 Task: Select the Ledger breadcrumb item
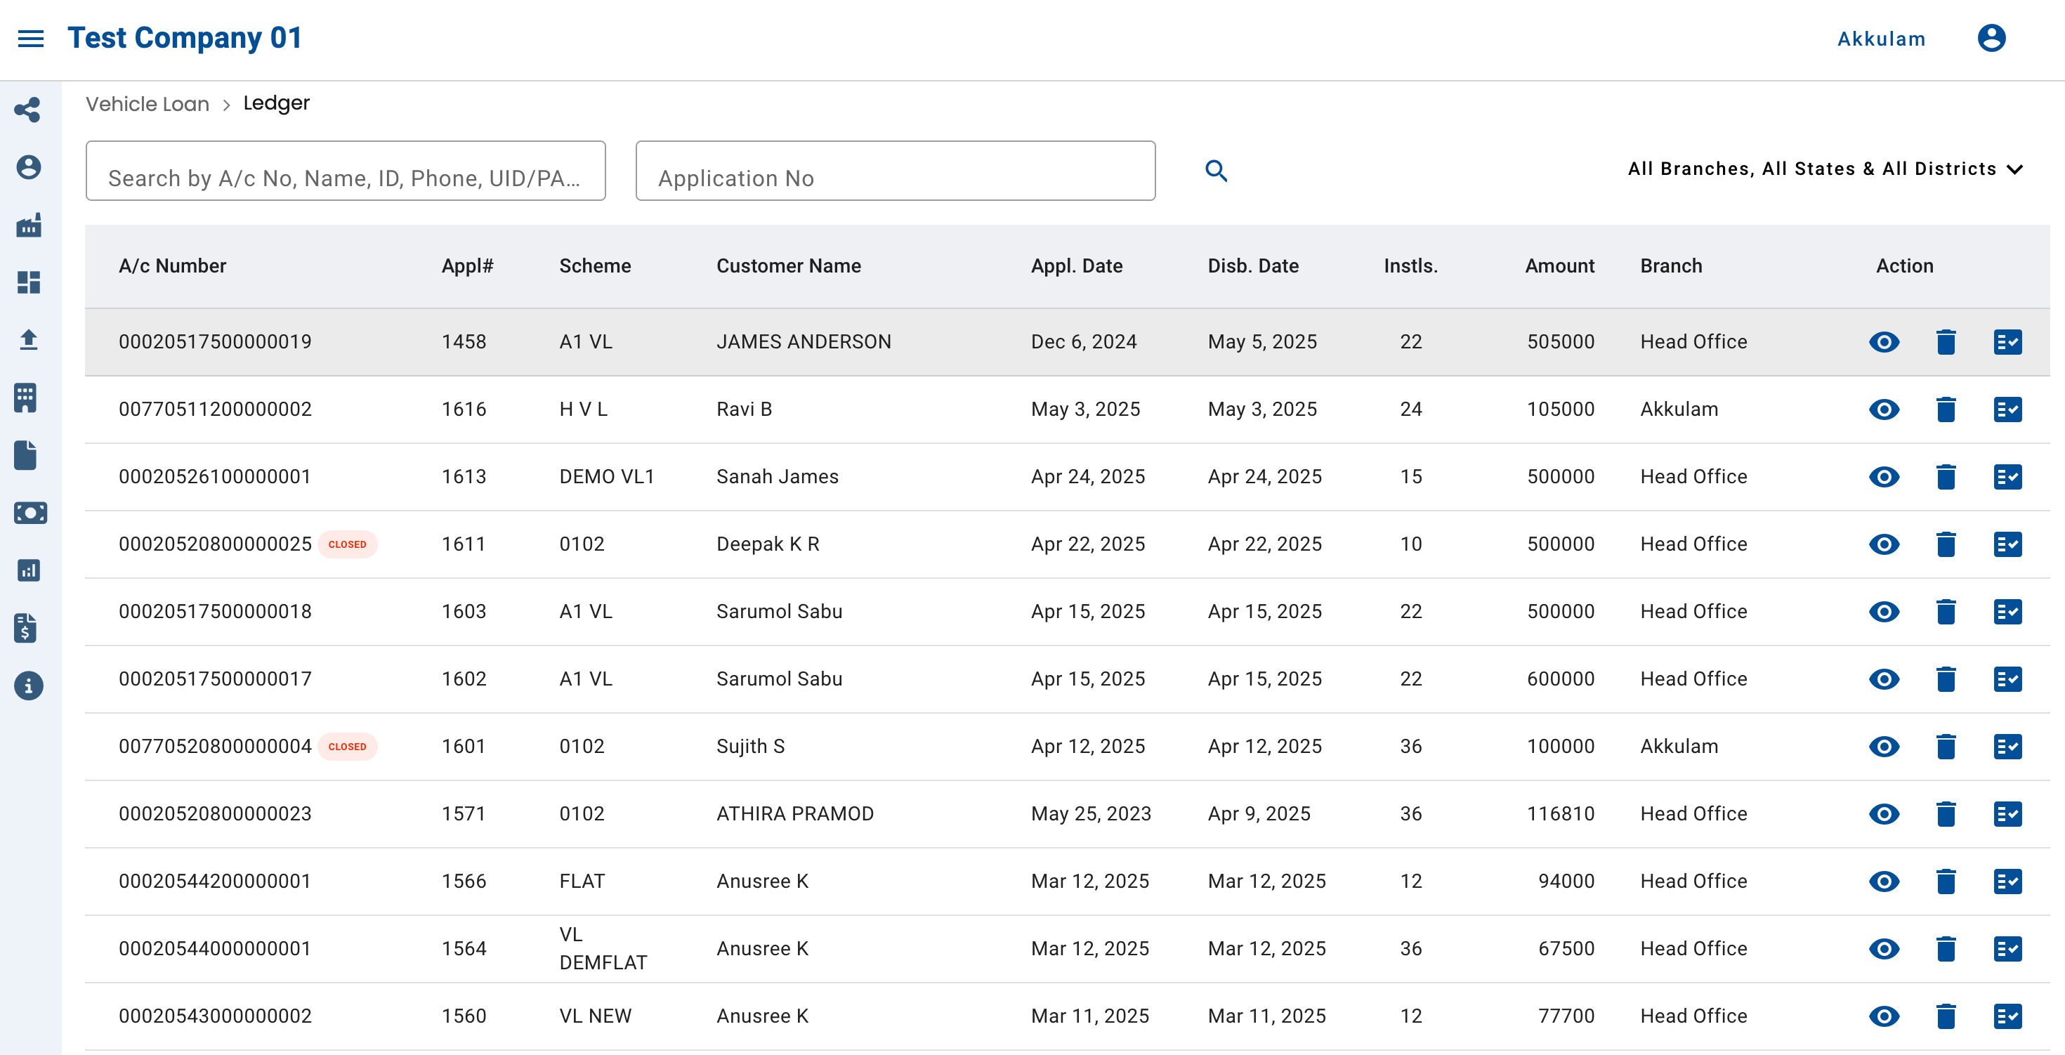click(276, 103)
